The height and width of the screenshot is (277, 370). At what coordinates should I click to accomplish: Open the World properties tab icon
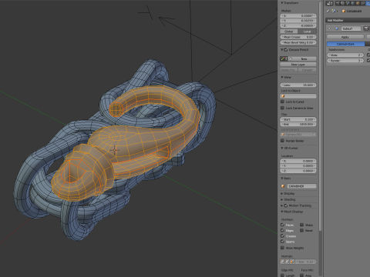(x=352, y=3)
